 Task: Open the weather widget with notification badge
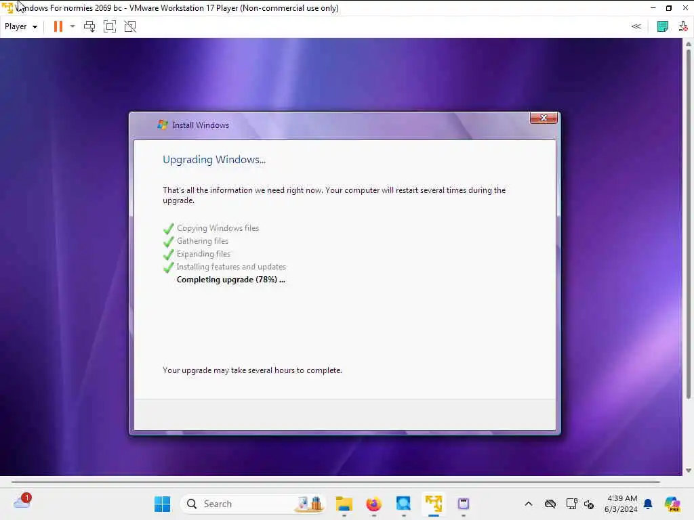click(22, 502)
